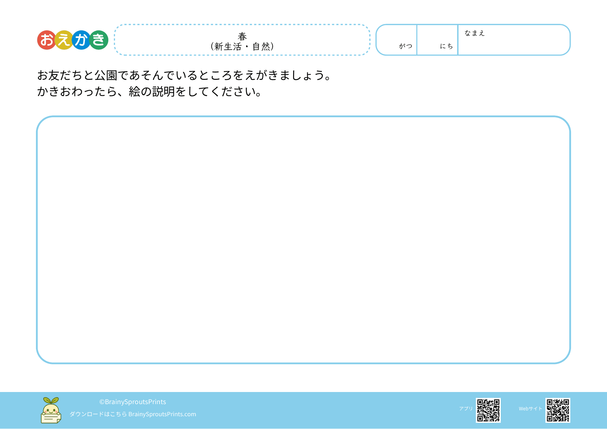This screenshot has width=607, height=429.
Task: Click the Webサイト QR code
Action: click(558, 410)
